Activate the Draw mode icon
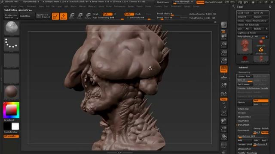Image resolution: width=275 pixels, height=154 pixels. [63, 16]
